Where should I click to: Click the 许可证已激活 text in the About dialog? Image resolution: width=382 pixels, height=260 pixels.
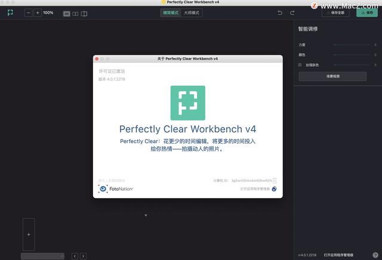[x=112, y=71]
